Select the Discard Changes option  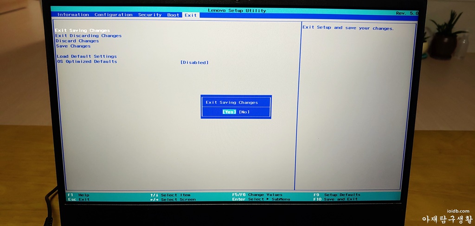click(x=77, y=41)
